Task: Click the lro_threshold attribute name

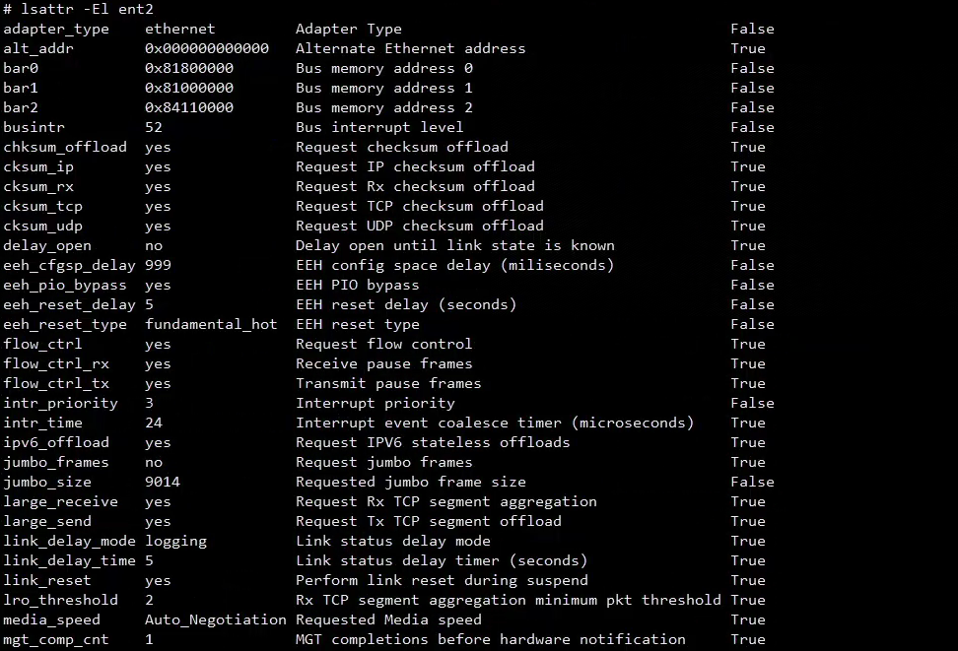Action: click(x=60, y=600)
